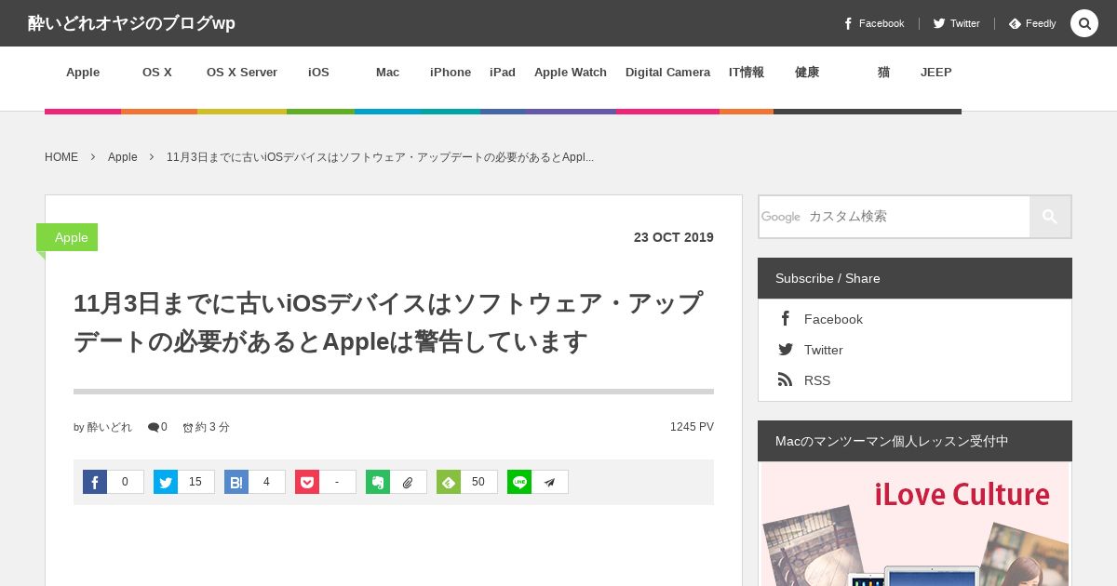The height and width of the screenshot is (586, 1117).
Task: Open the JEEP category menu
Action: [x=936, y=73]
